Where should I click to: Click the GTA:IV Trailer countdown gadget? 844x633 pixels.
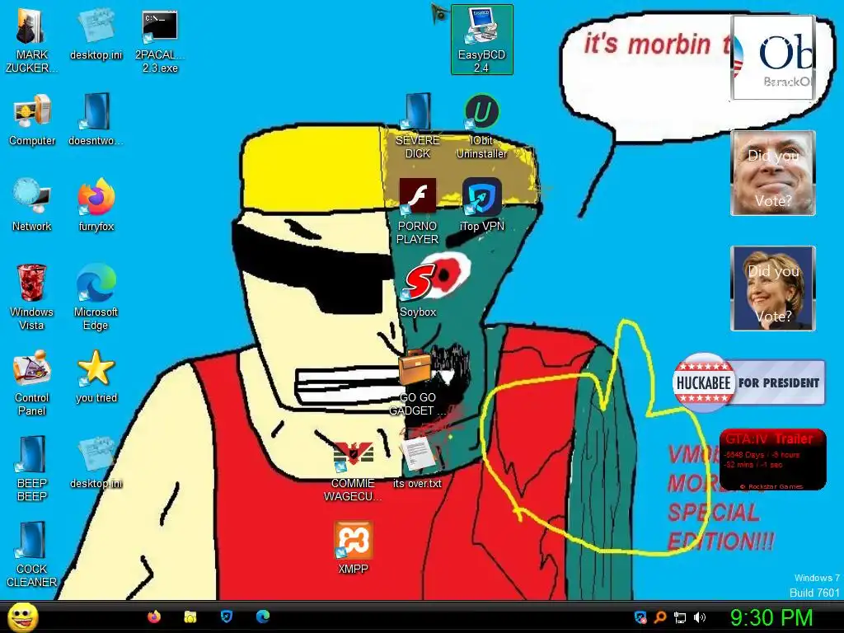[773, 459]
